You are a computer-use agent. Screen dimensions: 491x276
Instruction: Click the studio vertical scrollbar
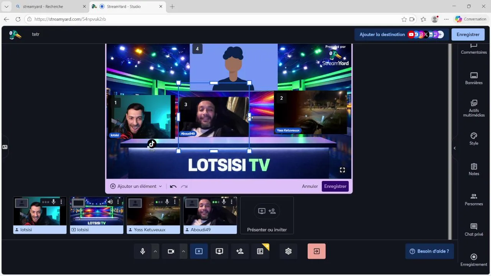pyautogui.click(x=450, y=141)
